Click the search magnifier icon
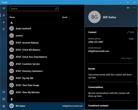Viewport: 138px width, 110px height. 56,9
